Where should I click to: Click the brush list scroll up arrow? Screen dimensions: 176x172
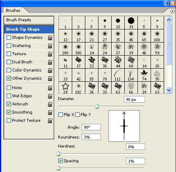point(169,20)
